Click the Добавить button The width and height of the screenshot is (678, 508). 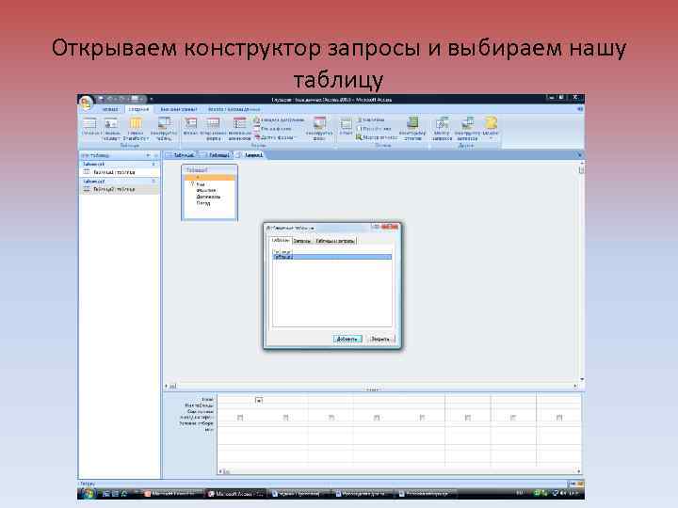347,339
